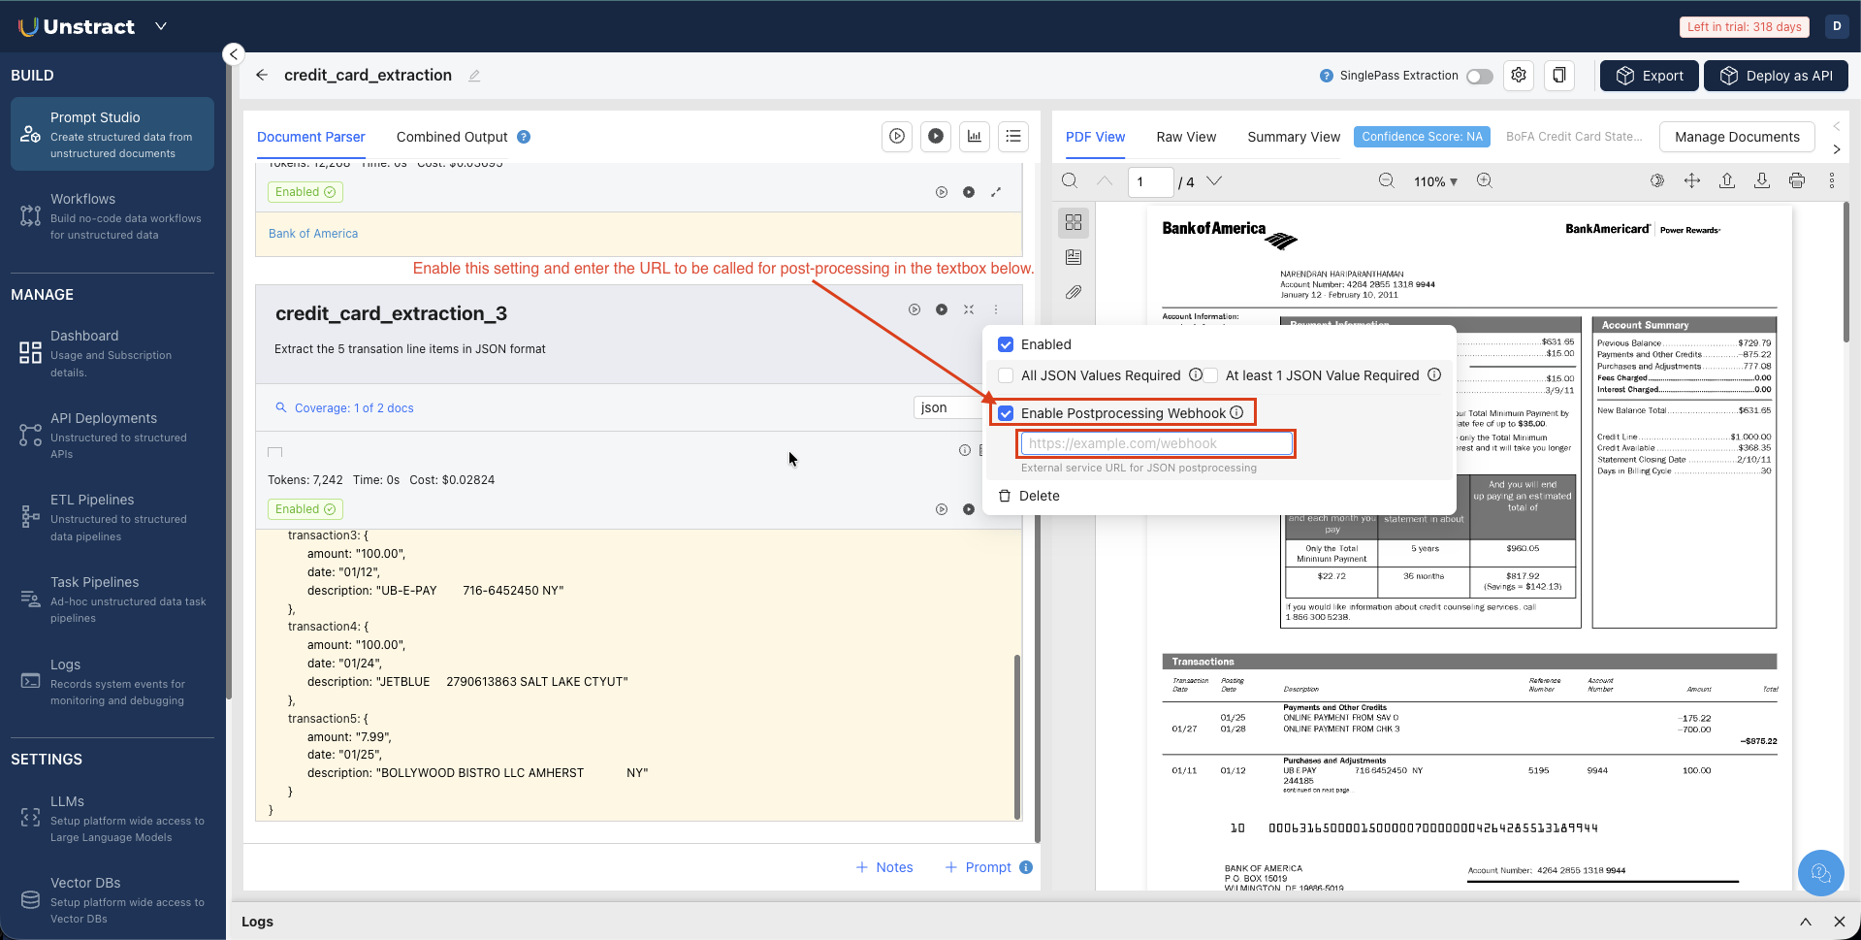Open the PDF thumbnail view icon
Image resolution: width=1861 pixels, height=940 pixels.
(1074, 222)
